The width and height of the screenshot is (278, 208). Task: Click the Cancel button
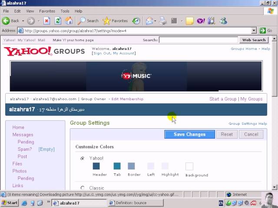click(251, 134)
